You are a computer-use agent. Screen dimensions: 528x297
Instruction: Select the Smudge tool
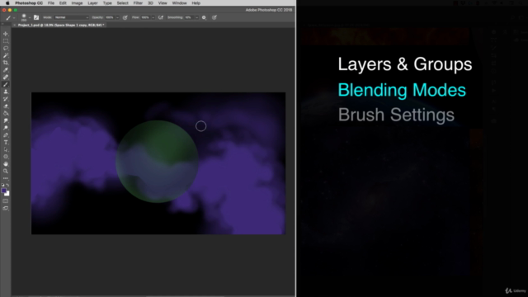pos(6,120)
